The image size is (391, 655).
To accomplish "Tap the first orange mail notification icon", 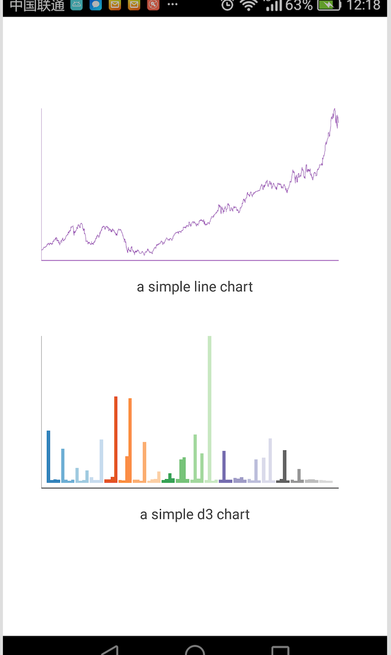I will tap(115, 5).
